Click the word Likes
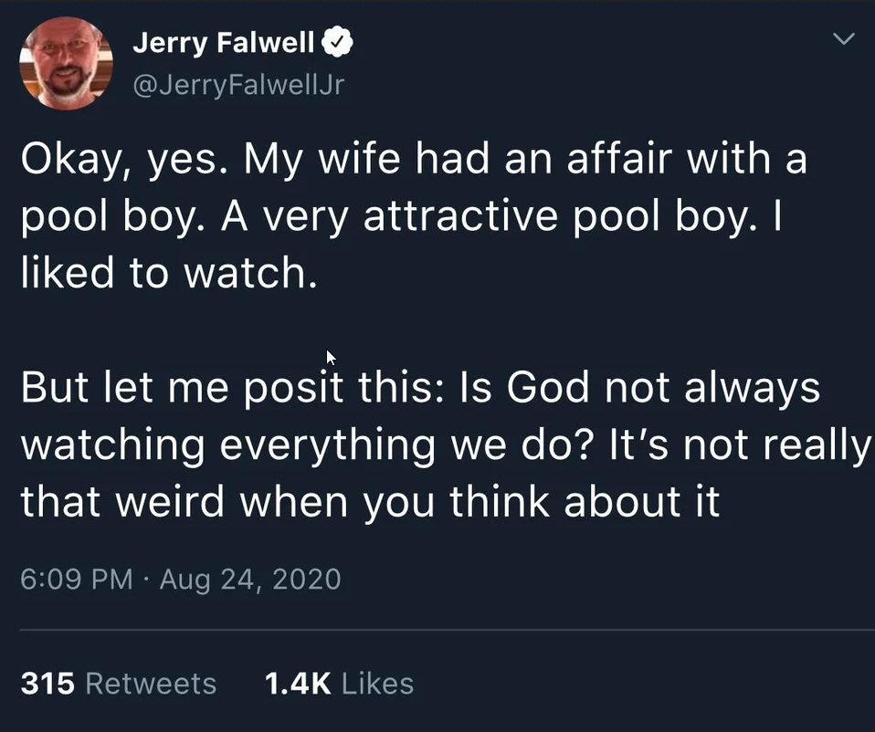The height and width of the screenshot is (732, 875). (x=378, y=683)
